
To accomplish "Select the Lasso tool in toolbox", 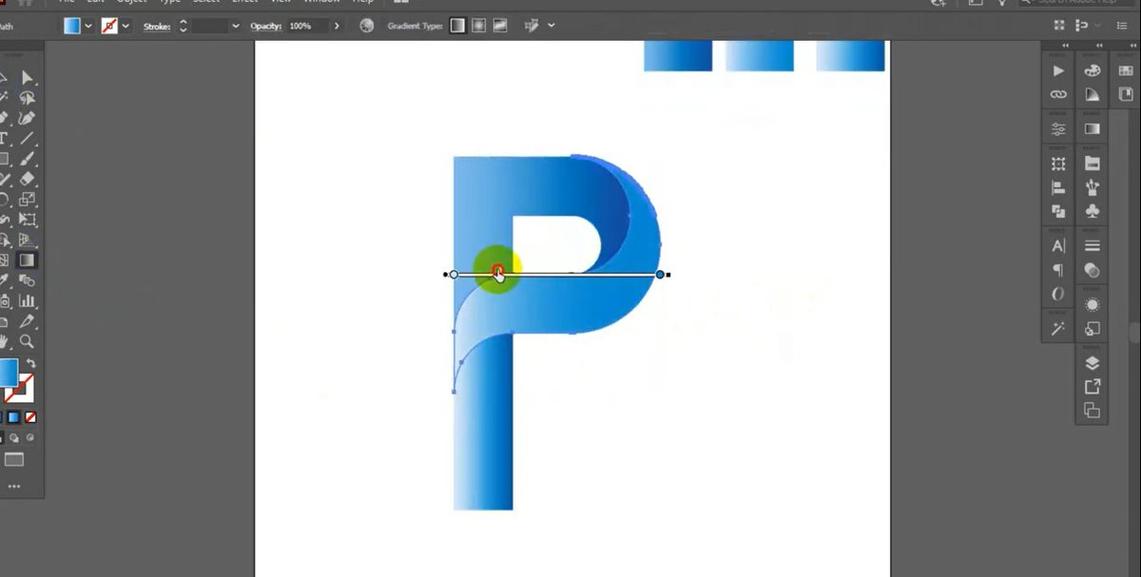I will pyautogui.click(x=28, y=98).
